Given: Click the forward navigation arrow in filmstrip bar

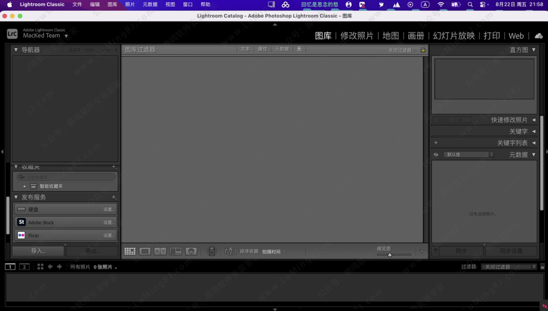Looking at the screenshot, I should (x=59, y=266).
